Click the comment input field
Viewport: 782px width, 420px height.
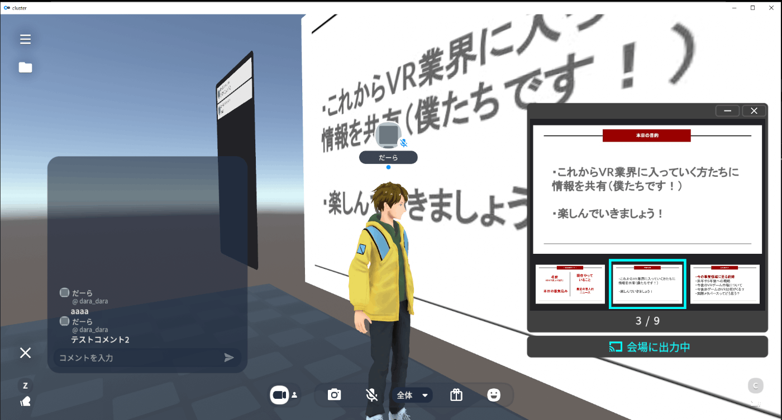pyautogui.click(x=147, y=358)
